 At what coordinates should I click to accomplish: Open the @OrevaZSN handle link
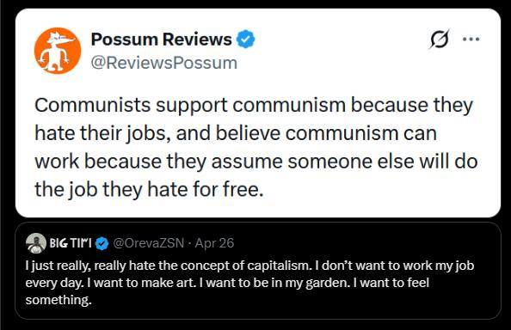click(148, 243)
